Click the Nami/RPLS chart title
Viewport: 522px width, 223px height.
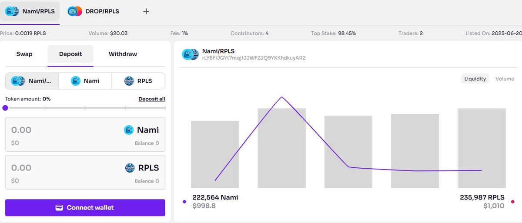(x=218, y=51)
